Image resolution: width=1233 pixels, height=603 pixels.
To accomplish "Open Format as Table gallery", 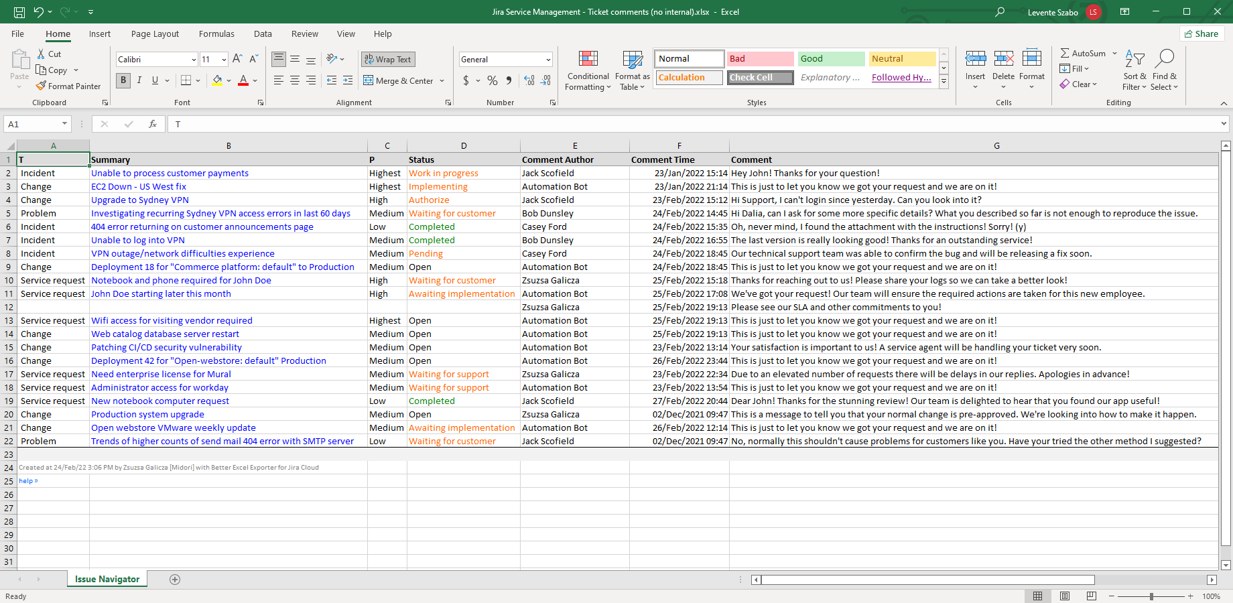I will click(633, 70).
